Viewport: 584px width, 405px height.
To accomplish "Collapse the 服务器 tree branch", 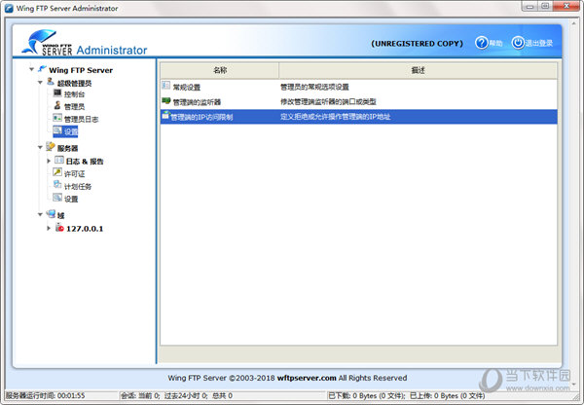I will point(40,148).
